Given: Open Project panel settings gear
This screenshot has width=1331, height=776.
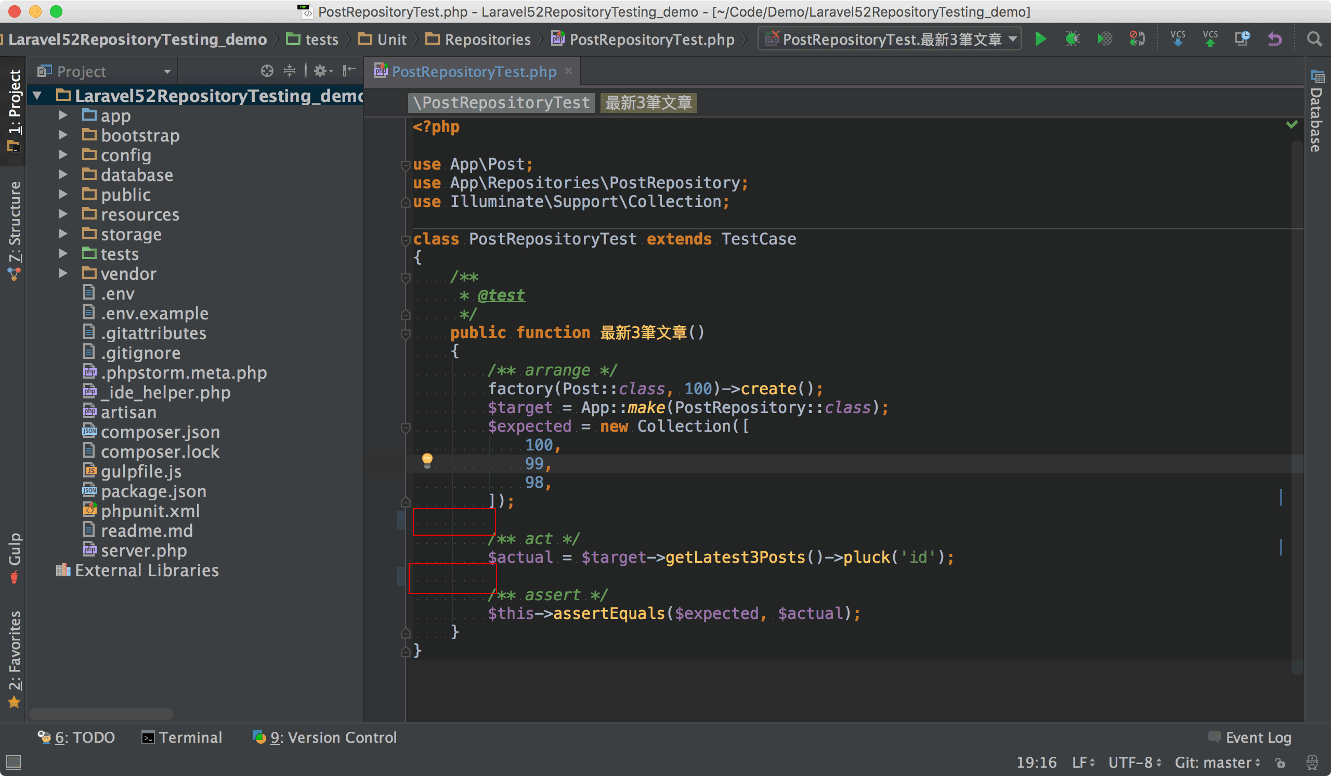Looking at the screenshot, I should pos(323,71).
